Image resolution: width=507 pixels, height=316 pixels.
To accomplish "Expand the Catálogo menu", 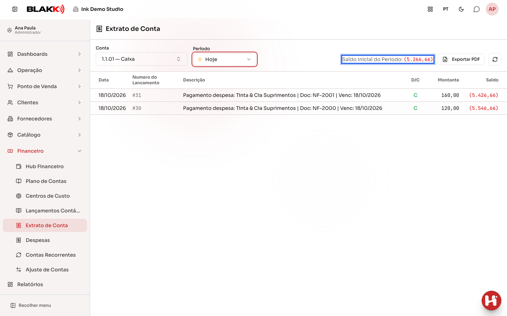I will tap(45, 135).
